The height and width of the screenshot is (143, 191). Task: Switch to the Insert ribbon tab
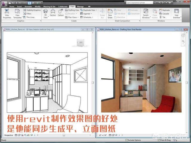[x=19, y=7]
